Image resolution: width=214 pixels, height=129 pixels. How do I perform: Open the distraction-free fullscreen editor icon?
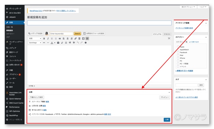point(169,39)
